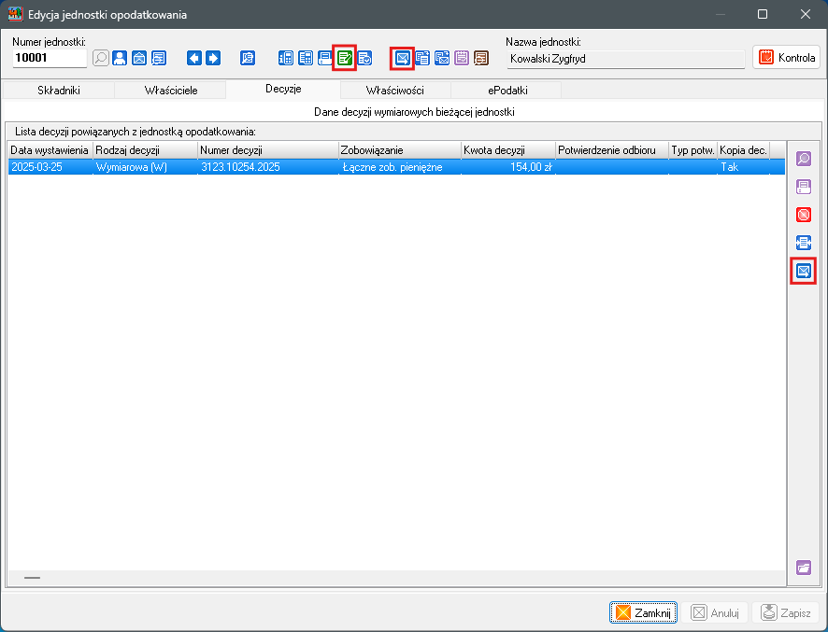The image size is (828, 632).
Task: Click the Zamknij button
Action: pos(644,612)
